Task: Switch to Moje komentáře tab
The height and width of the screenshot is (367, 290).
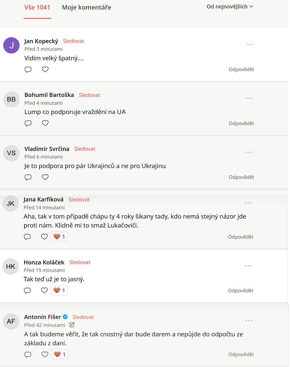Action: (x=86, y=8)
